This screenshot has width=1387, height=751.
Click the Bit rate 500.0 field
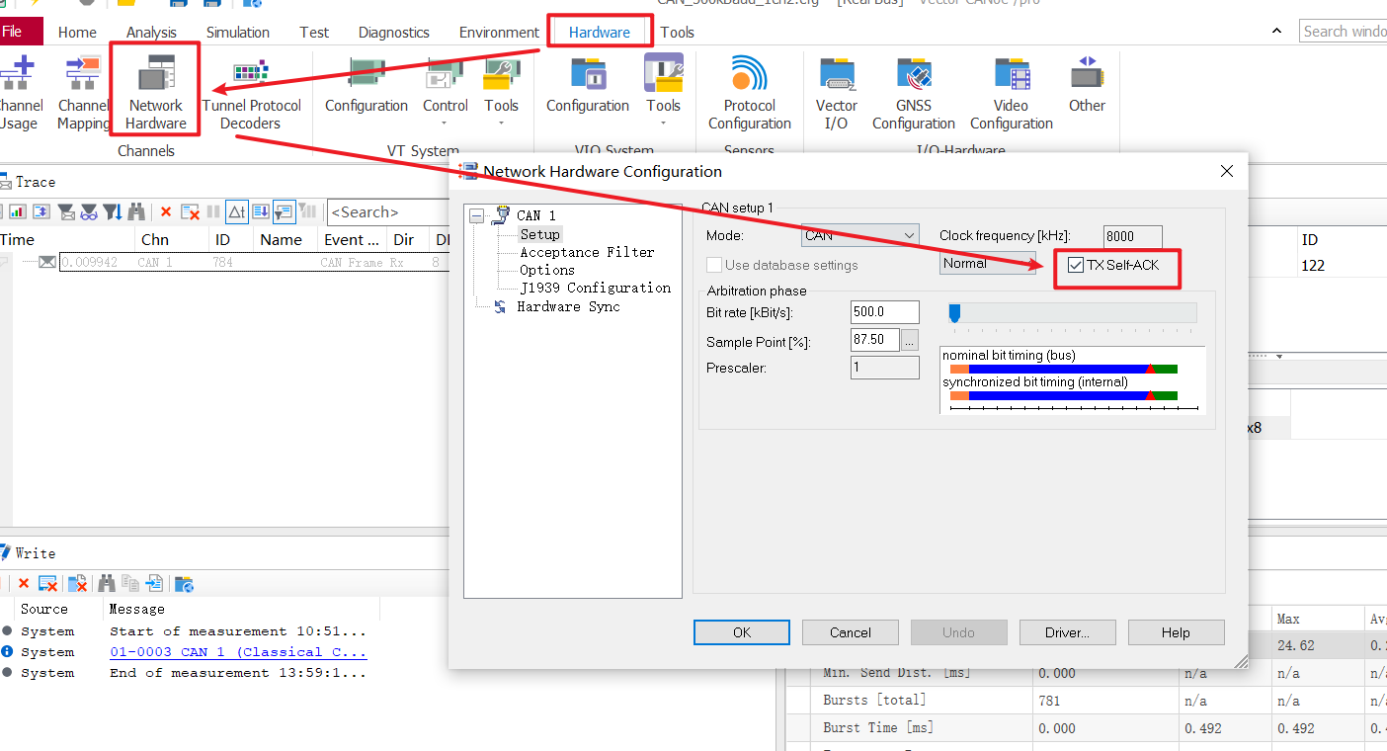click(x=885, y=312)
